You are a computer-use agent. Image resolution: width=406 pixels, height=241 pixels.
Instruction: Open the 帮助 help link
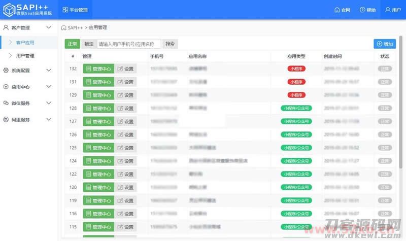(x=367, y=10)
